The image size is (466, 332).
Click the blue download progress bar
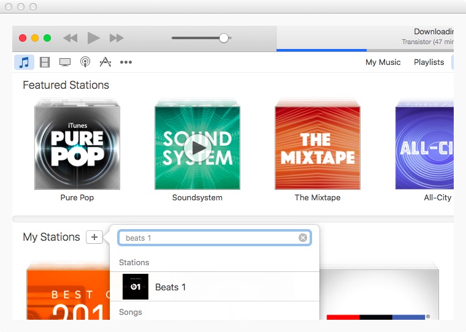tap(321, 50)
